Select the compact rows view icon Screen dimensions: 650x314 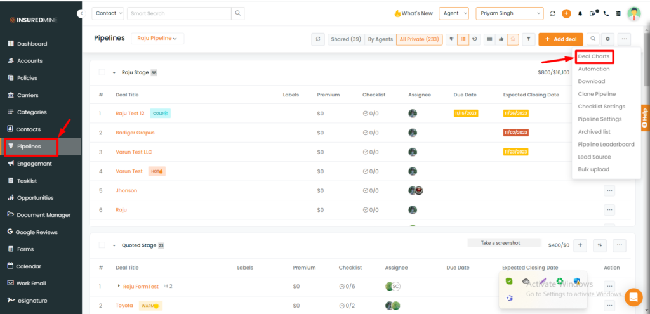[489, 39]
